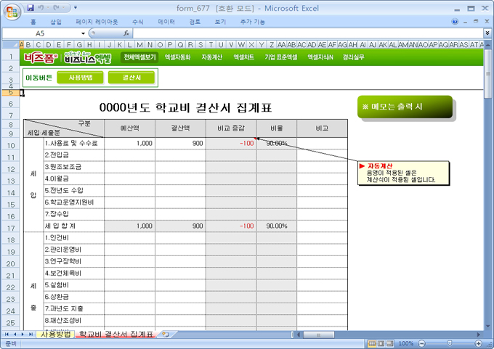Click the horizontal scrollbar right arrow
Viewport: 494px width, 349px height.
(x=478, y=334)
